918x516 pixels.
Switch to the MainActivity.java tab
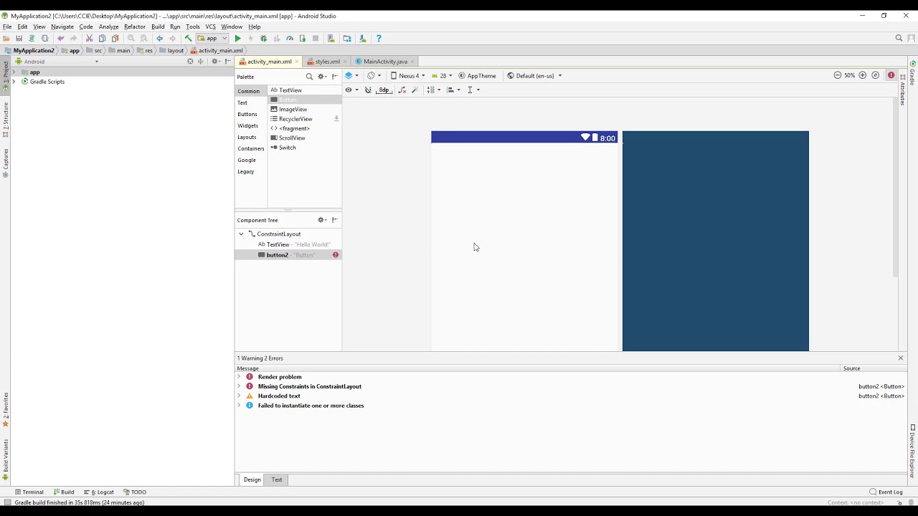[x=385, y=62]
